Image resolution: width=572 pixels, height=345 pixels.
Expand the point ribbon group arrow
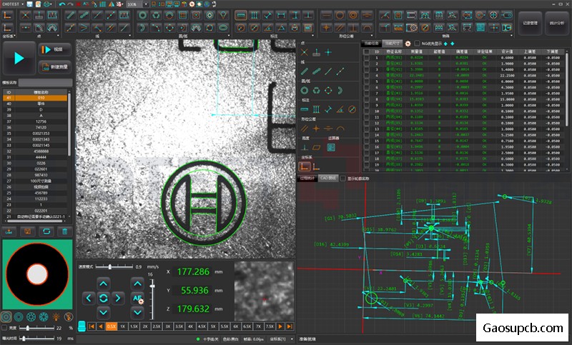pyautogui.click(x=58, y=36)
